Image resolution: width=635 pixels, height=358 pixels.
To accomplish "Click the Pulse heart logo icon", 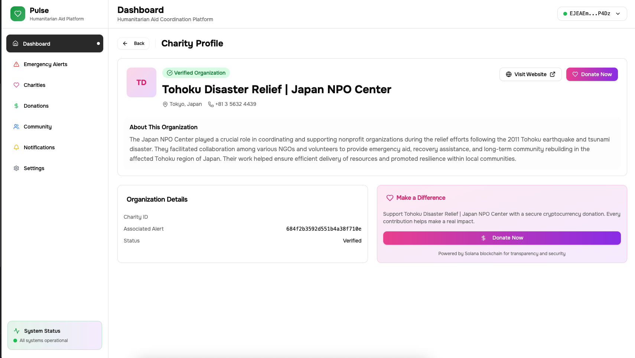I will (18, 14).
